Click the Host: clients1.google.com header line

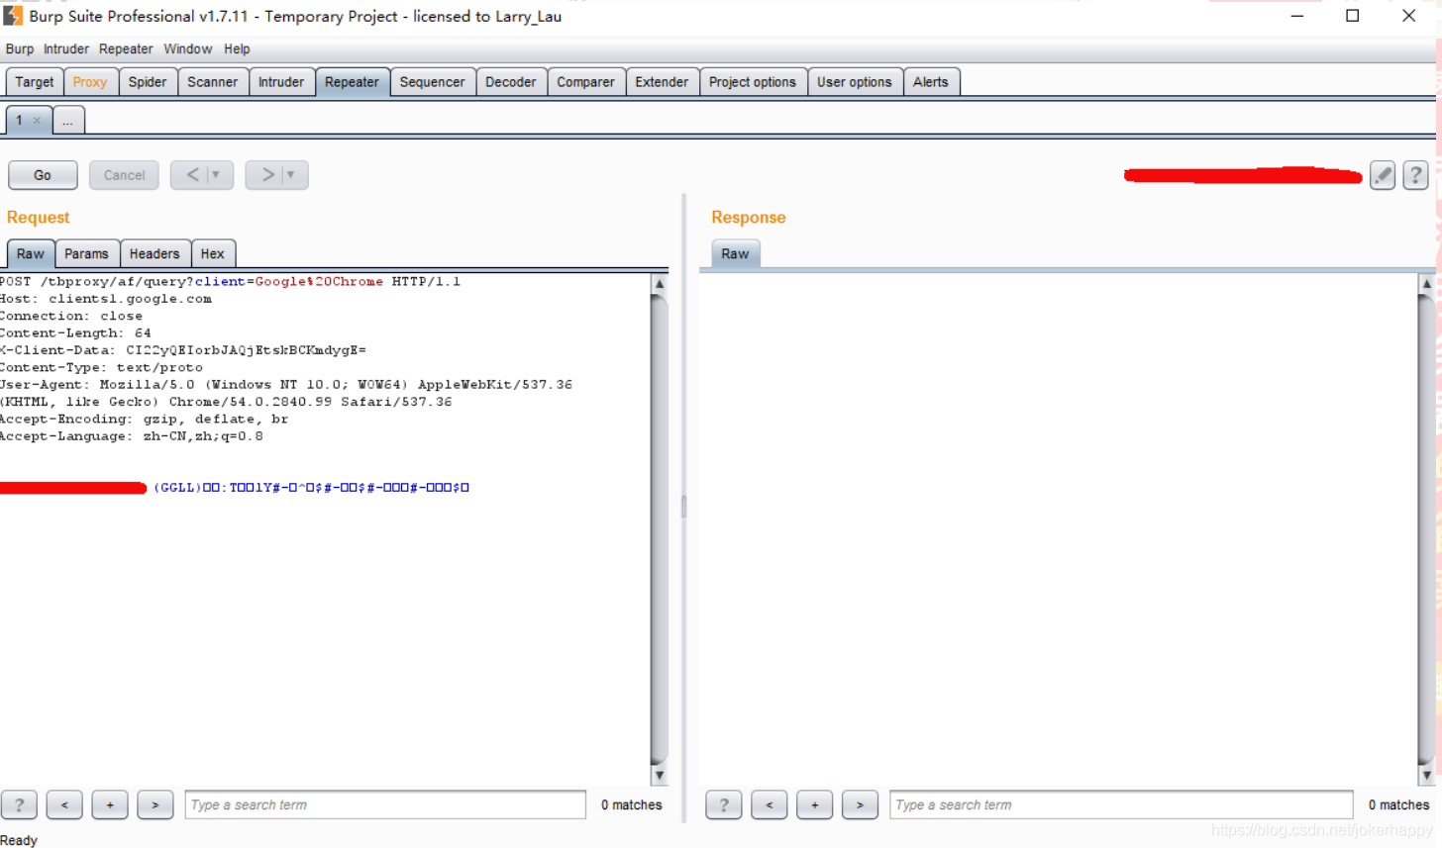(106, 299)
